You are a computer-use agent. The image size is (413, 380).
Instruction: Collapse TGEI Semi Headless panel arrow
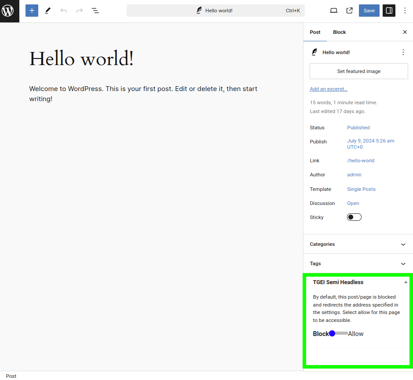(406, 282)
